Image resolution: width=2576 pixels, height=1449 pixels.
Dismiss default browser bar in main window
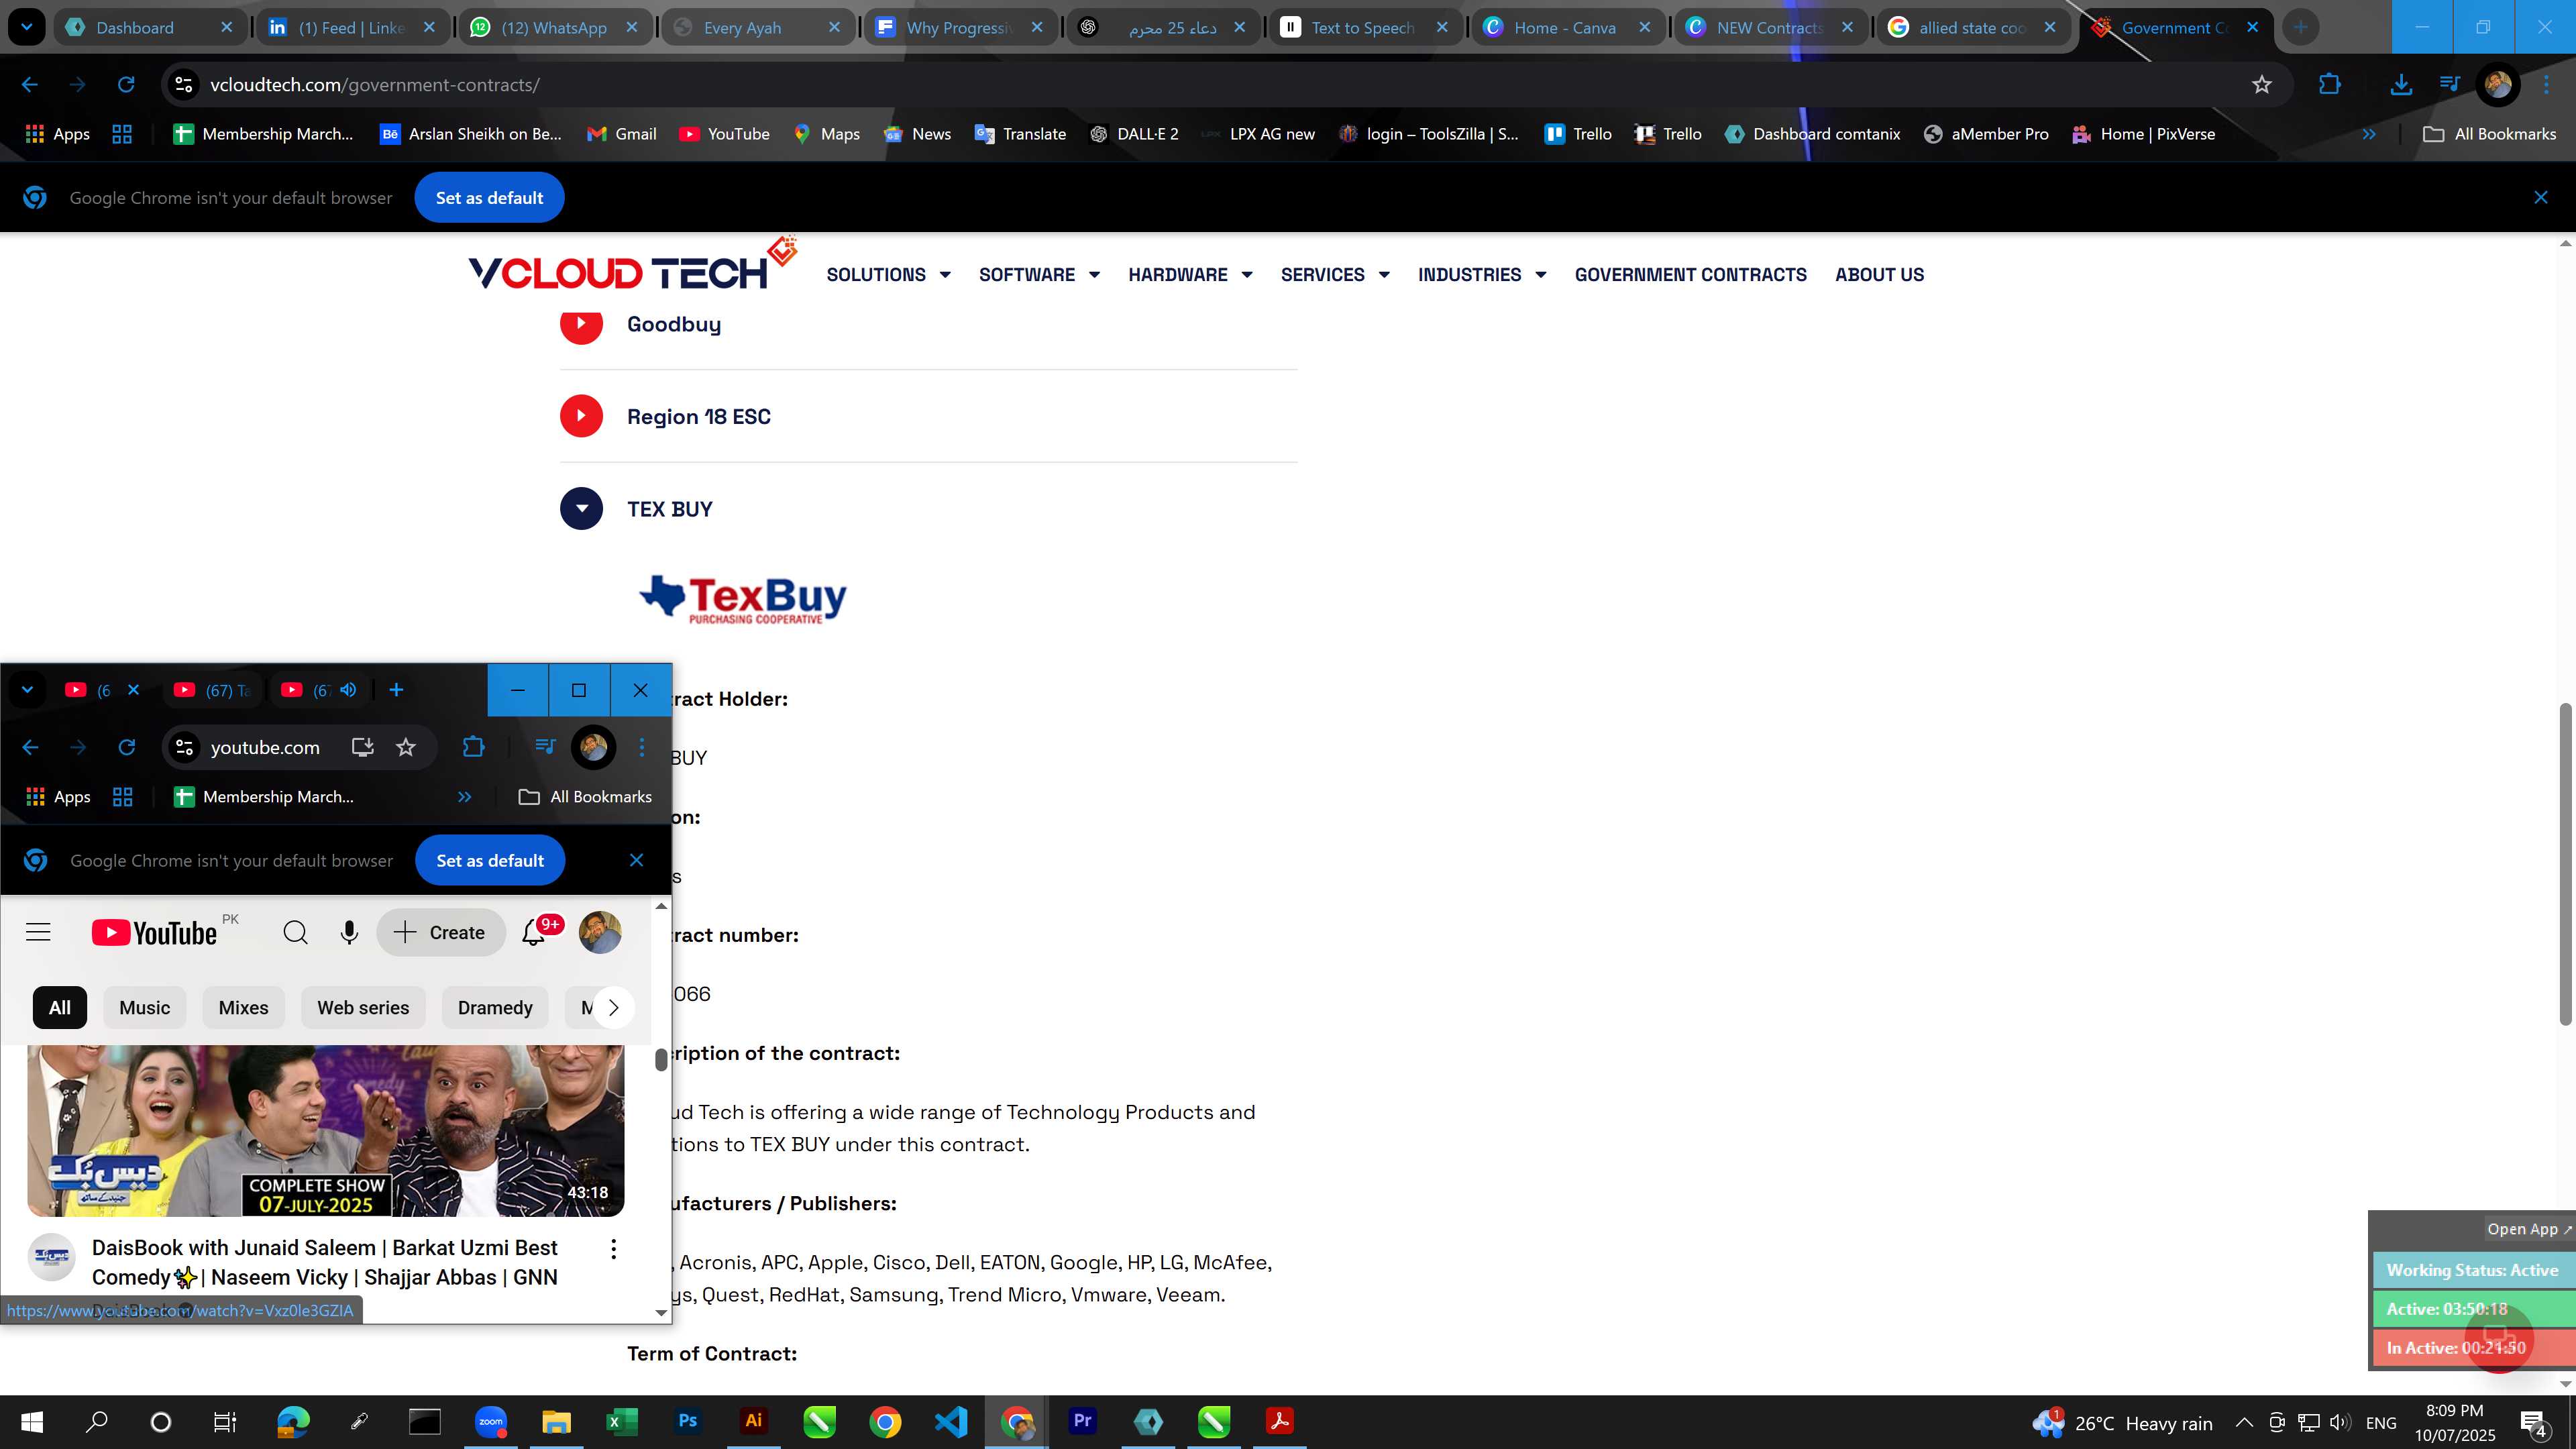coord(2541,198)
